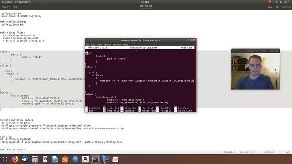
Task: Click 'sudo nano logstash-syslog.conf' line in gedit
Action: [23, 41]
